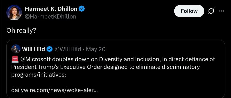Visit the @HarmeetKDhillon handle
This screenshot has width=231, height=98.
point(50,16)
